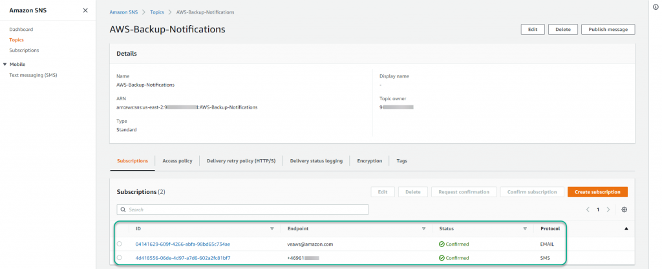Open Endpoint column sort dropdown
The width and height of the screenshot is (662, 269).
pyautogui.click(x=423, y=228)
